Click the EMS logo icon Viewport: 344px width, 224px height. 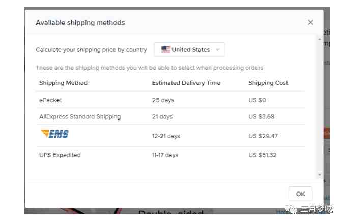coord(54,134)
